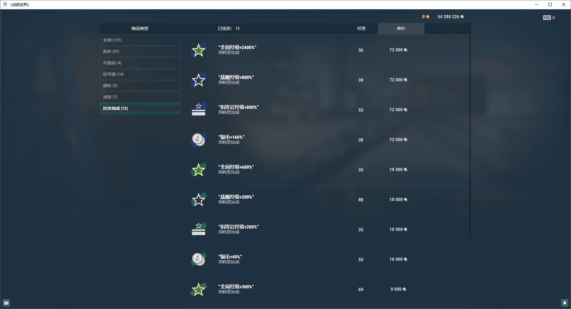Click the 指挥官经验+800% rank icon
571x309 pixels.
(x=198, y=110)
